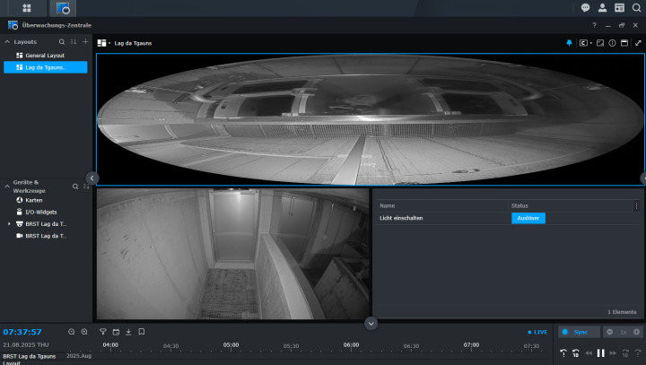Switch to LIVE view
The height and width of the screenshot is (365, 646).
coord(537,332)
